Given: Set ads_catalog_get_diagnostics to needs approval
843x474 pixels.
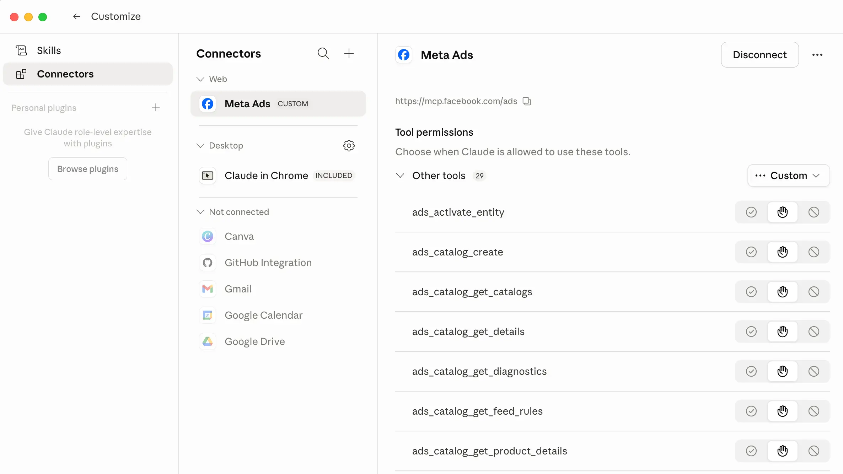Looking at the screenshot, I should coord(783,371).
